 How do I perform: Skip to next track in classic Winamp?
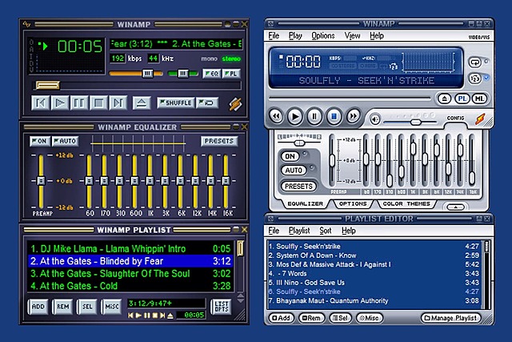click(x=118, y=103)
